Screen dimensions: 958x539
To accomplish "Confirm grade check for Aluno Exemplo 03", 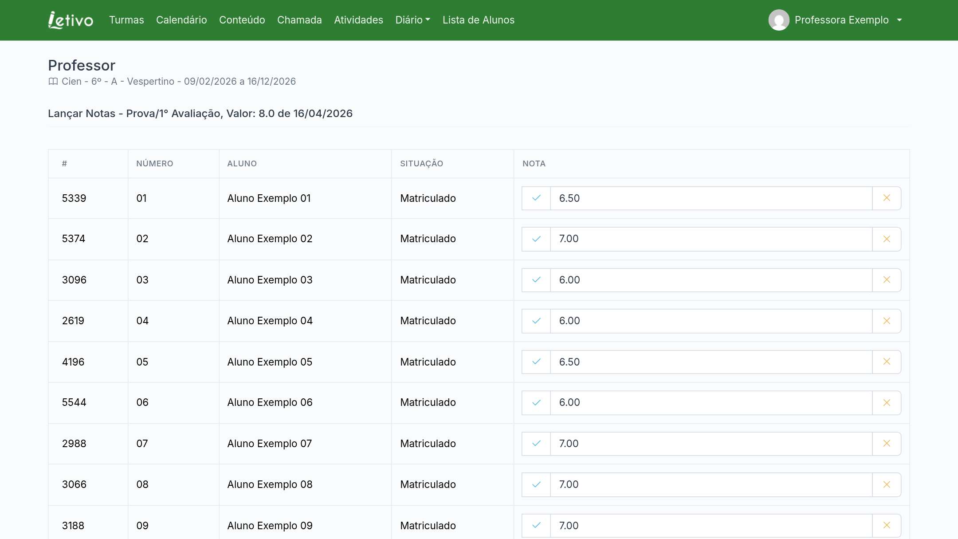I will [536, 280].
